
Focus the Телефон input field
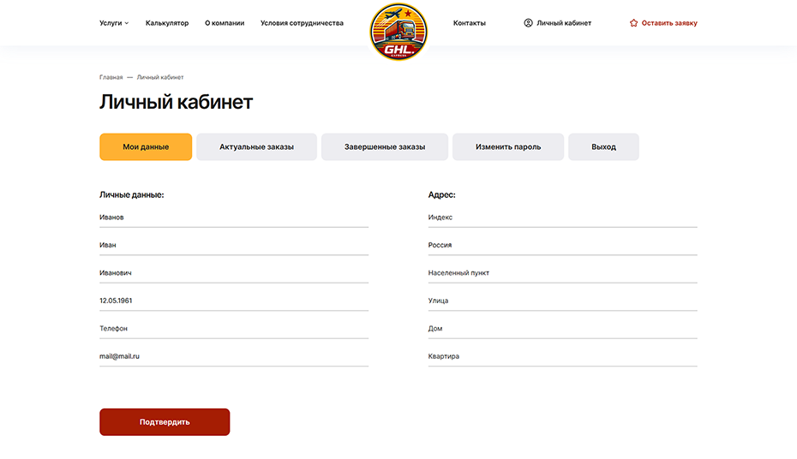tap(234, 329)
